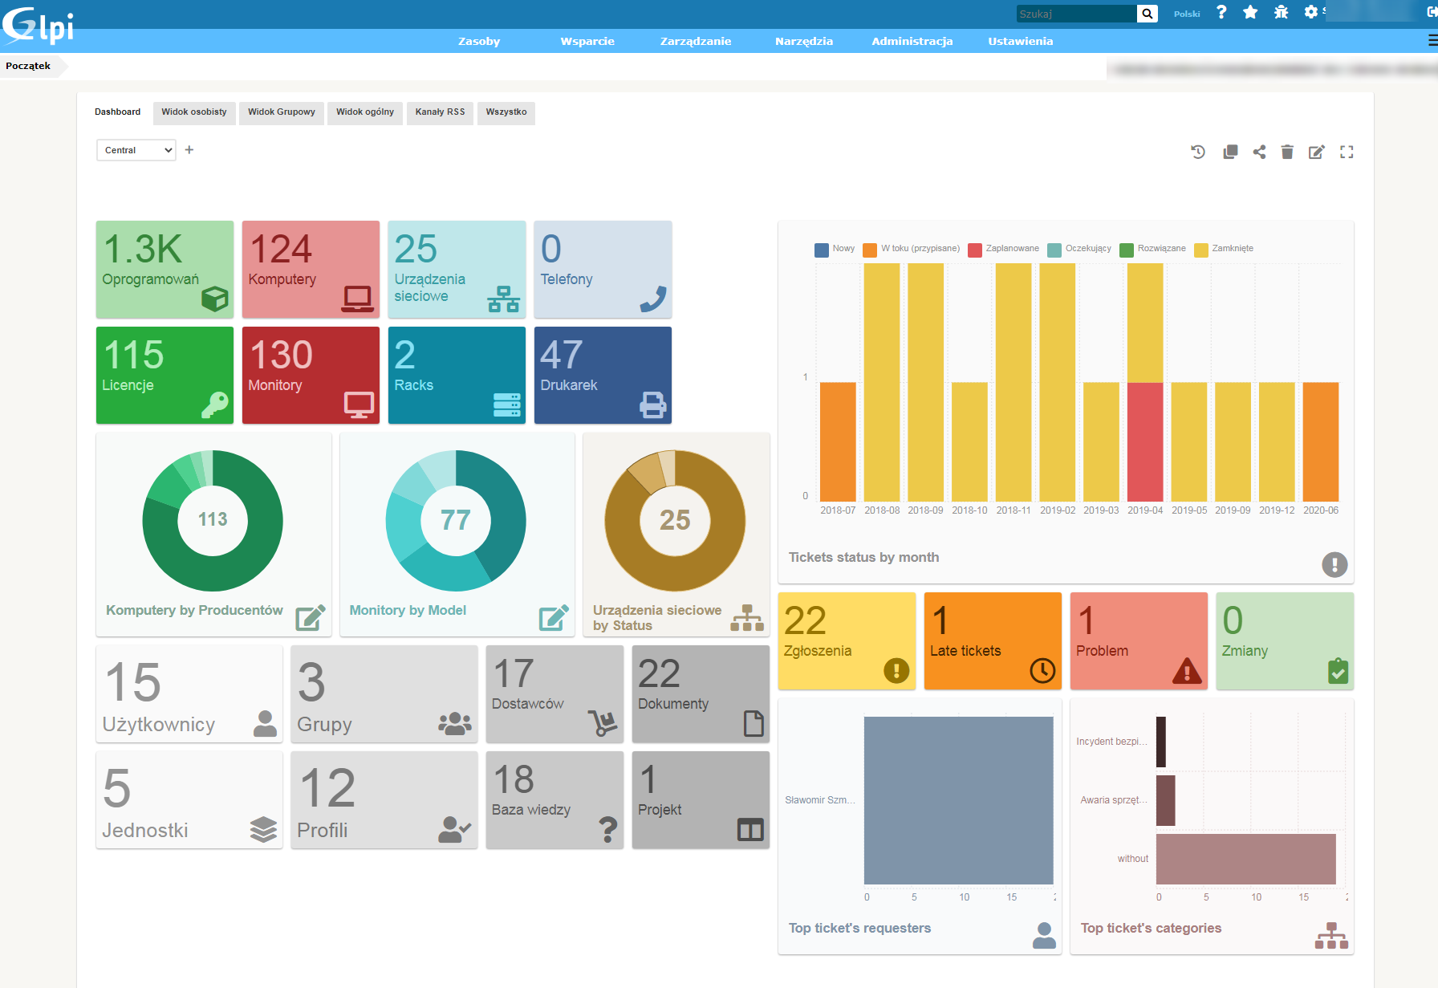Open the Late tickets card
The height and width of the screenshot is (988, 1438).
pyautogui.click(x=993, y=640)
